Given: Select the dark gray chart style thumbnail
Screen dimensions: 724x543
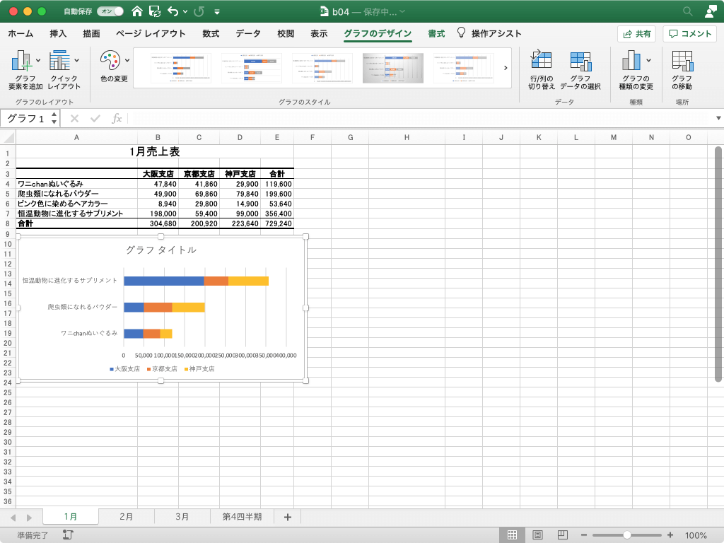Looking at the screenshot, I should point(393,68).
